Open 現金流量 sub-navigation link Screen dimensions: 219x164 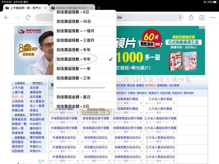pyautogui.click(x=165, y=93)
